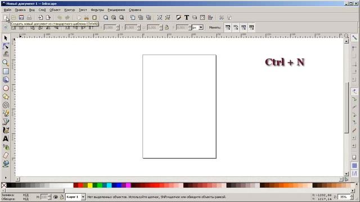This screenshot has width=360, height=202.
Task: Select the Selector arrow tool
Action: [6, 38]
